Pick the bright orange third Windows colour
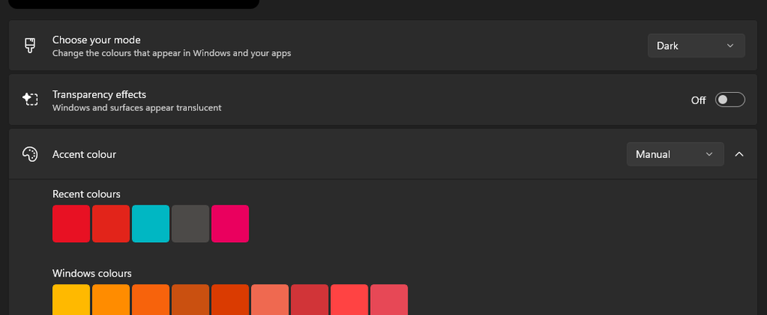Image resolution: width=767 pixels, height=315 pixels. click(x=150, y=300)
